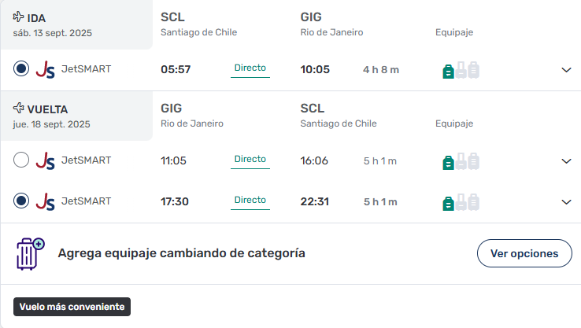Click the Vuelo más conveniente badge
This screenshot has height=328, width=581.
point(72,307)
